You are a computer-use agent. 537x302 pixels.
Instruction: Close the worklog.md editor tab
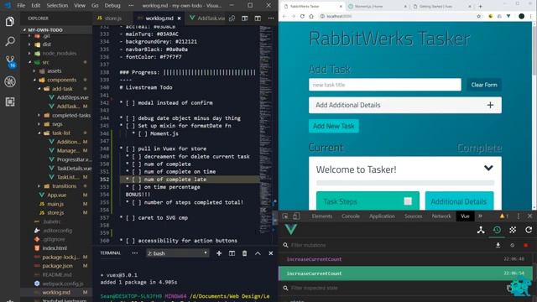click(x=179, y=18)
